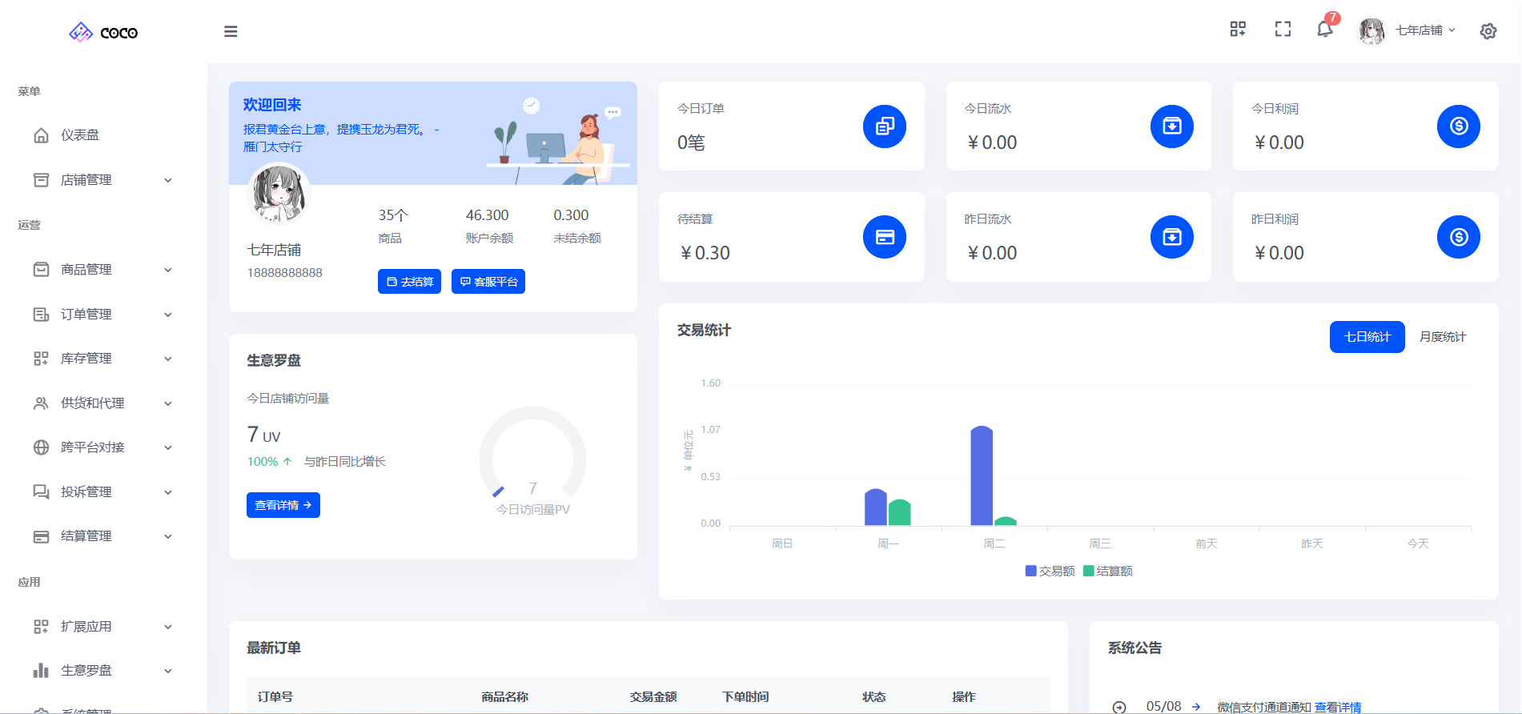Open the apps grid icon in header
This screenshot has height=714, width=1522.
tap(1238, 30)
